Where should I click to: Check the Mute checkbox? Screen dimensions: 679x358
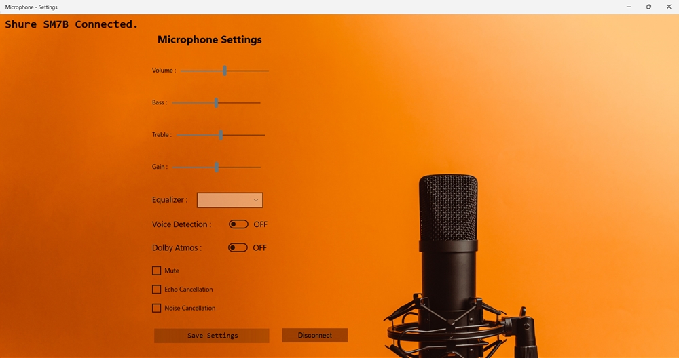157,271
